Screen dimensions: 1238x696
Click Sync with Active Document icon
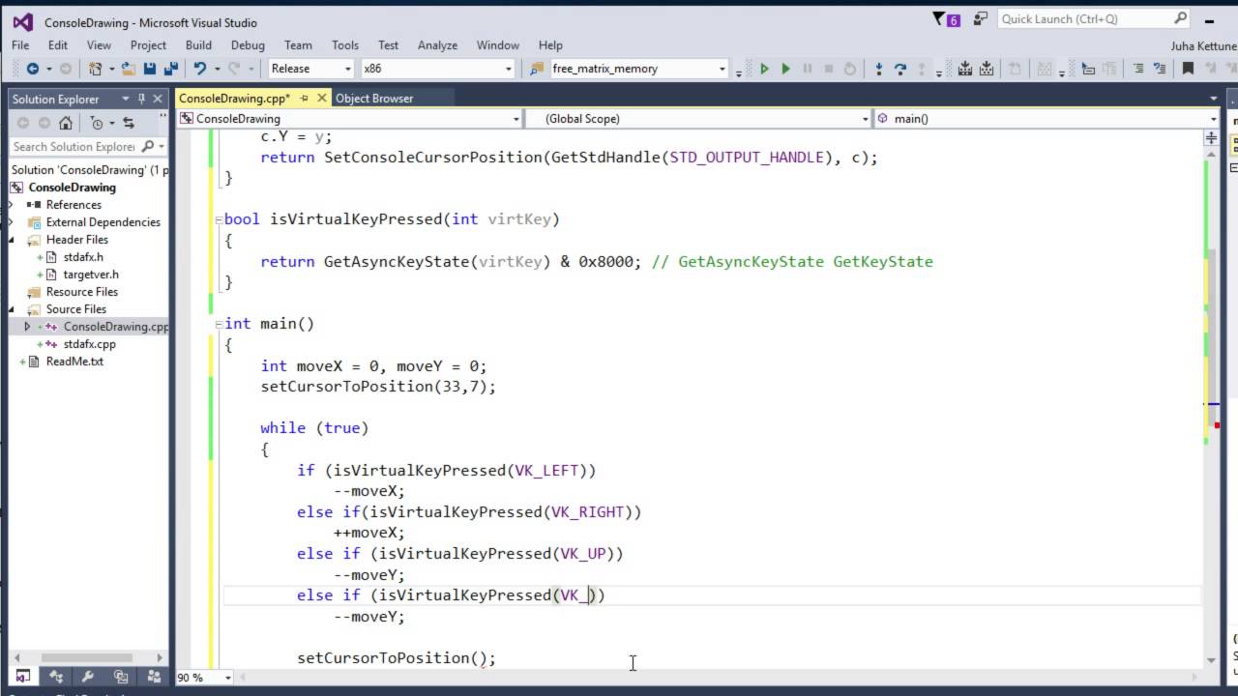128,123
